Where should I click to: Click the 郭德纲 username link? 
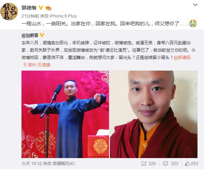(x=29, y=8)
